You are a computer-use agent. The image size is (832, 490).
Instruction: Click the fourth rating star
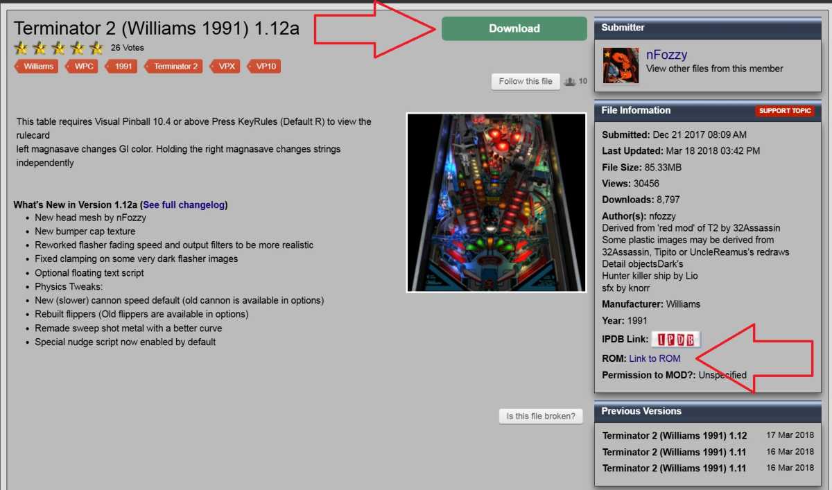point(78,48)
